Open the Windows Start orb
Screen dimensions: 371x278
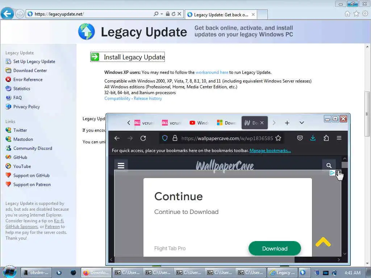tap(9, 273)
